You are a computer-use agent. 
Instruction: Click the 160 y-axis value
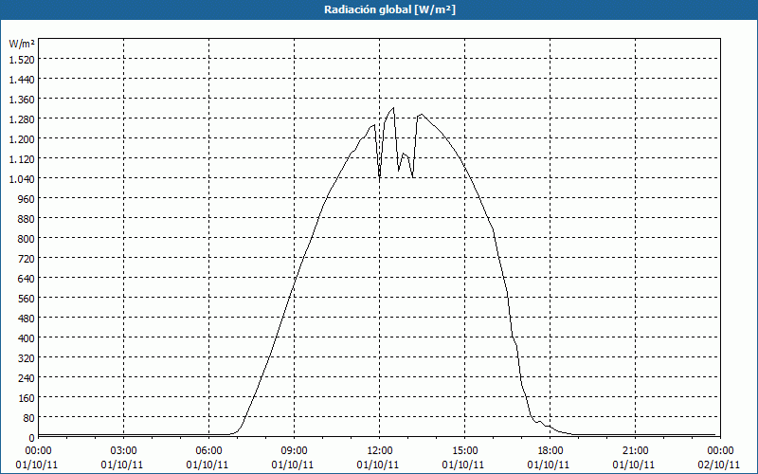(x=27, y=398)
